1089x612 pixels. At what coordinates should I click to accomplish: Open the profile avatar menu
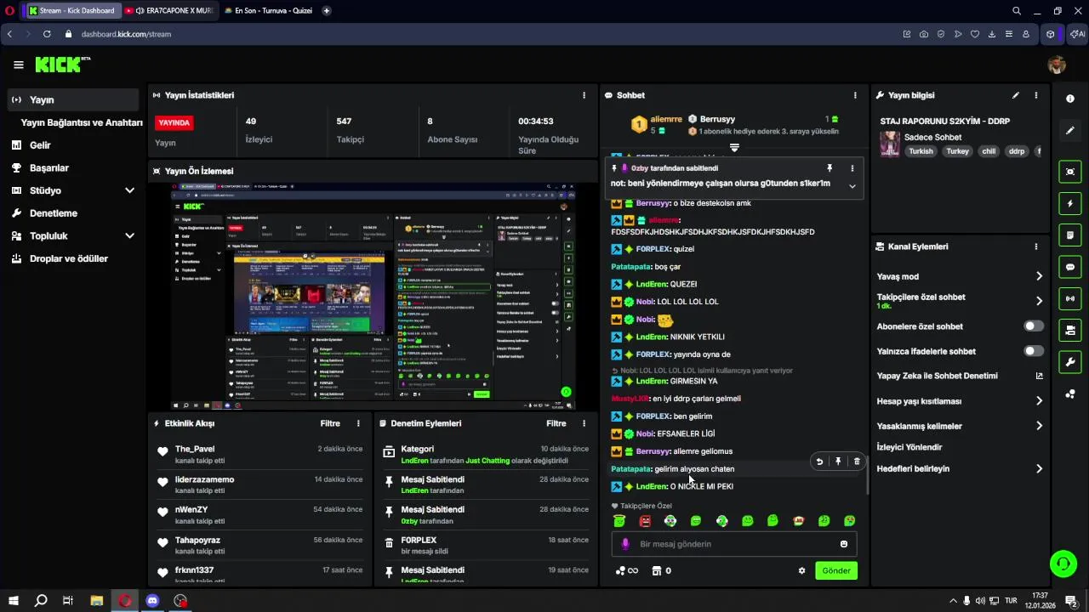click(1057, 65)
